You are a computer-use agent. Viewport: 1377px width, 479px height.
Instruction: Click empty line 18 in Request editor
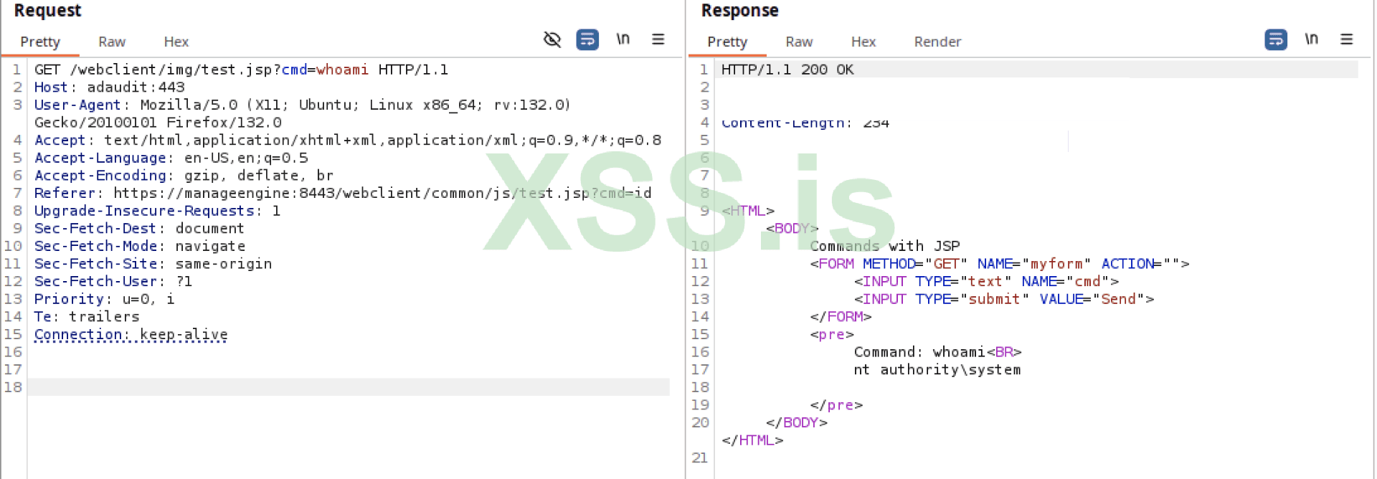point(349,387)
